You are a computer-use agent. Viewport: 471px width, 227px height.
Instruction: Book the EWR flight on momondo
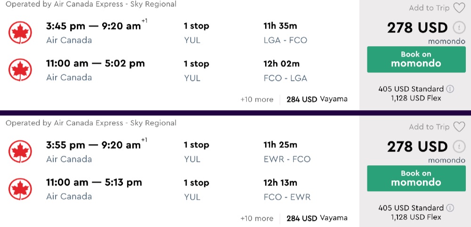point(416,178)
